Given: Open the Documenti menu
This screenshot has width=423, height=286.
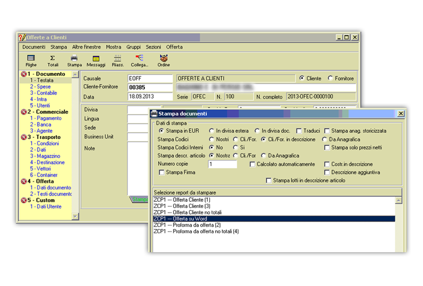Looking at the screenshot, I should pyautogui.click(x=34, y=47).
